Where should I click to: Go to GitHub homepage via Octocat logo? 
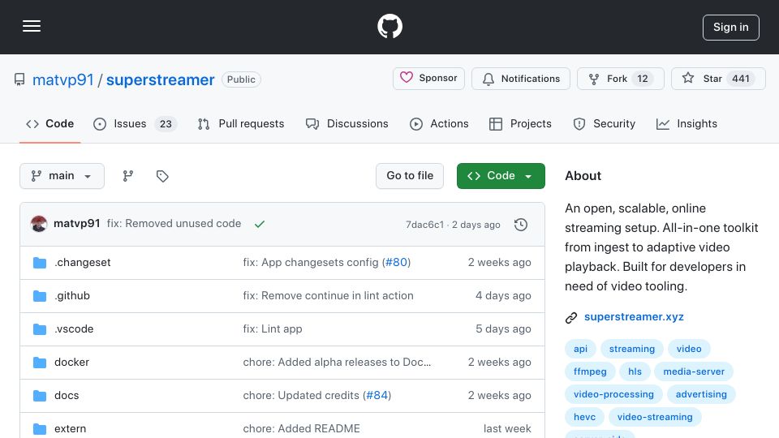(389, 26)
